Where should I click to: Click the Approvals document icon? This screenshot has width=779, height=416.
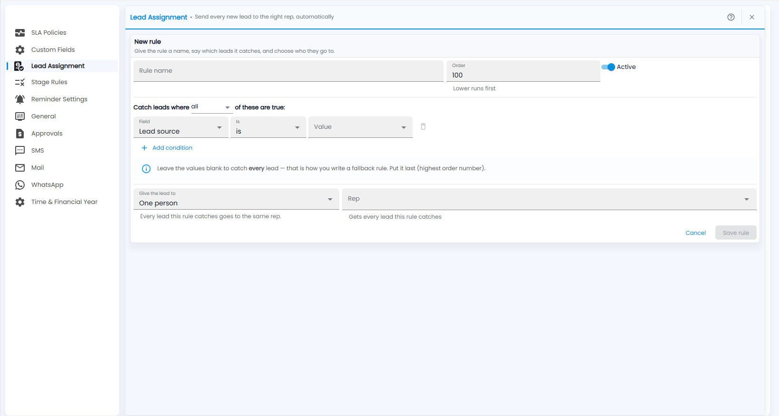20,134
